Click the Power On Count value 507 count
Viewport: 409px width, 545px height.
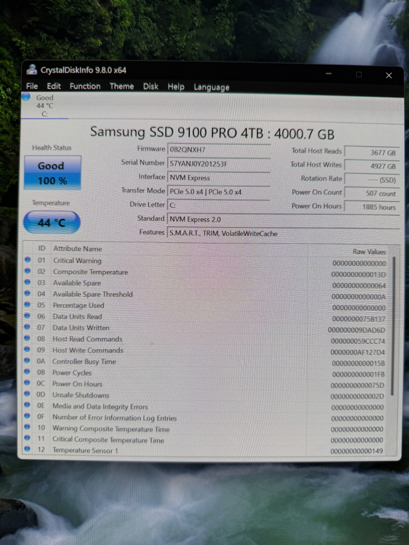click(x=371, y=193)
